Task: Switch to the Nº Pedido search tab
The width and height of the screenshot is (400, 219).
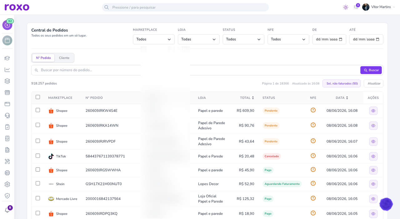Action: click(x=43, y=58)
